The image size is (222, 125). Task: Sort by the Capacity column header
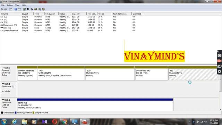tap(79, 14)
